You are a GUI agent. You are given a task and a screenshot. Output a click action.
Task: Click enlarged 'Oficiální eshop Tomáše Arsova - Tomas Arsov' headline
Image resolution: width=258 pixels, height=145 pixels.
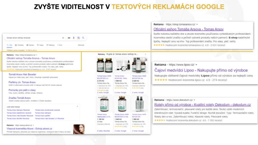click(188, 29)
